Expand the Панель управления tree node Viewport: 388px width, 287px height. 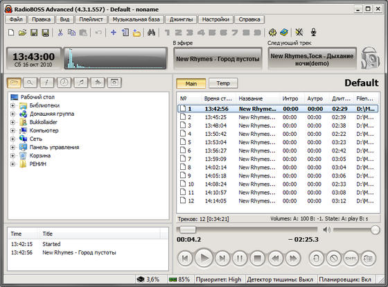(x=12, y=148)
